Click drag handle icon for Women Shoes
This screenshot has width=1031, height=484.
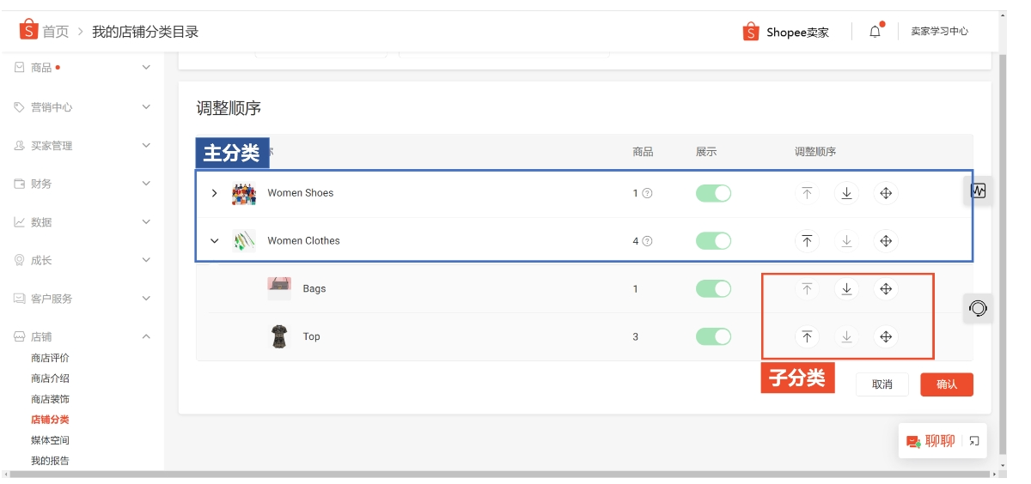point(886,193)
